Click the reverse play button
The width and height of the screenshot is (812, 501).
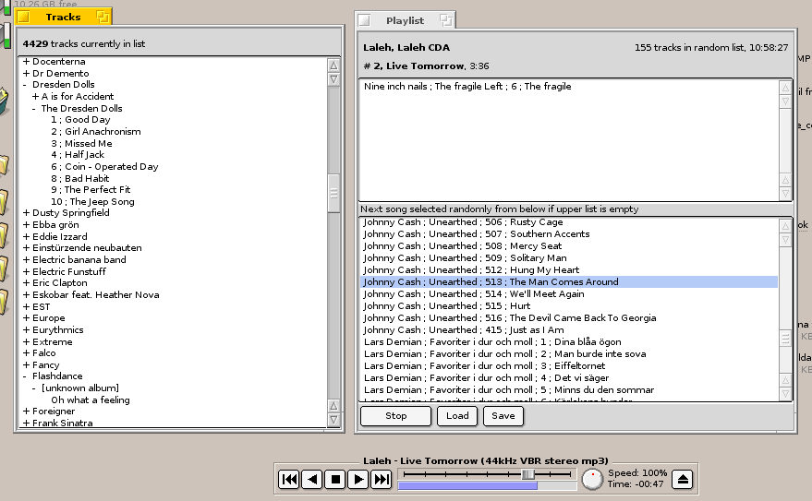311,479
